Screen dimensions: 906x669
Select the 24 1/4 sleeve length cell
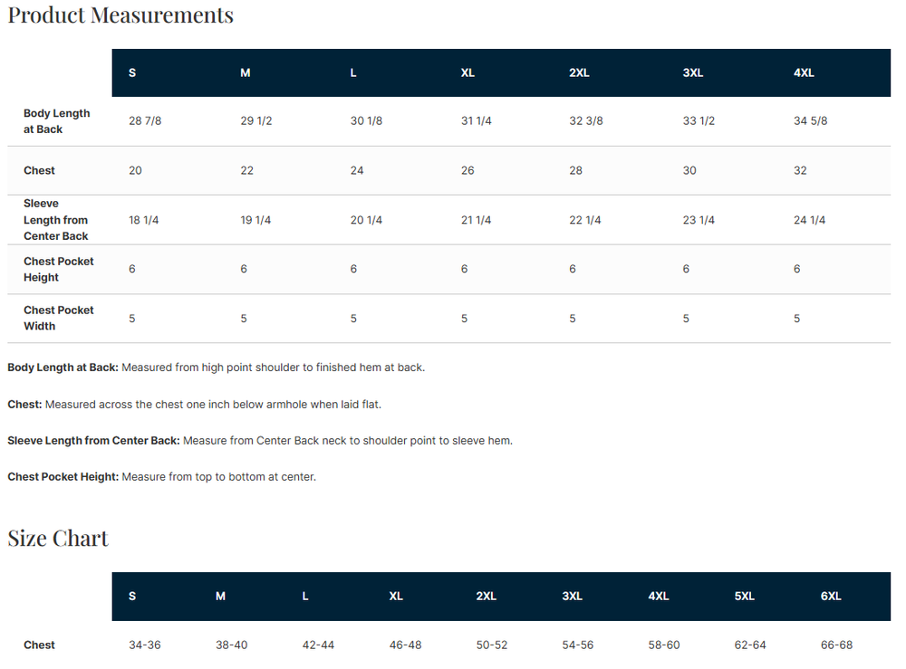[x=810, y=220]
